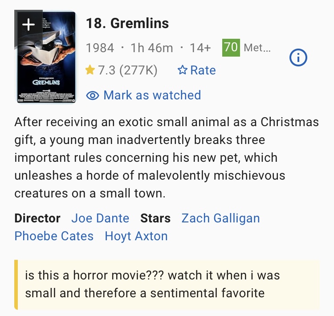Add Gremlins to watchlist with plus icon
334x316 pixels.
pos(29,25)
